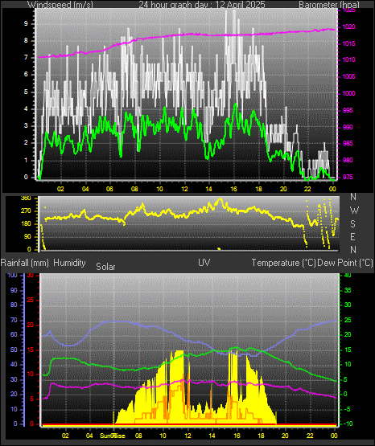This screenshot has width=375, height=446.
Task: Click the 180 wind direction scale value
Action: tap(27, 224)
